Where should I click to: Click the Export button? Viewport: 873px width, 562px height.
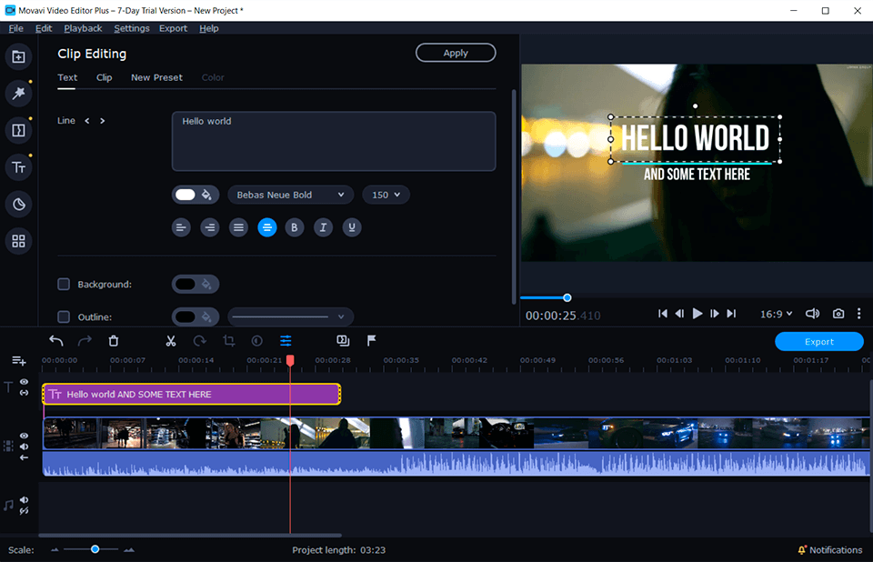click(x=818, y=341)
